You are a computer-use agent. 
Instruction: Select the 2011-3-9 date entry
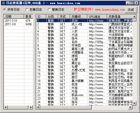pyautogui.click(x=18, y=24)
